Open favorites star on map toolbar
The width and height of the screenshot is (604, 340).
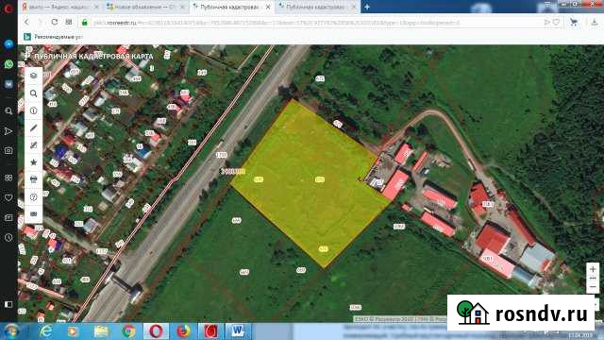(x=34, y=162)
